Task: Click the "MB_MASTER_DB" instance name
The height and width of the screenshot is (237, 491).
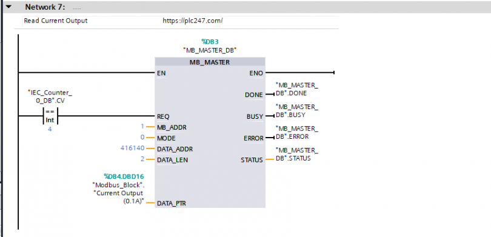Action: 210,50
